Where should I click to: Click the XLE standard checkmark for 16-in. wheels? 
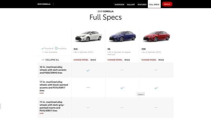click(88, 70)
